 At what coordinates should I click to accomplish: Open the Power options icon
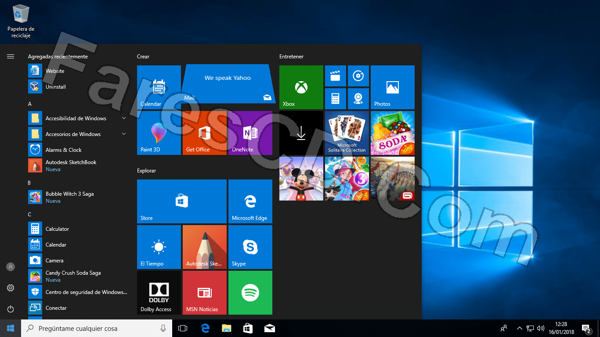(x=11, y=309)
